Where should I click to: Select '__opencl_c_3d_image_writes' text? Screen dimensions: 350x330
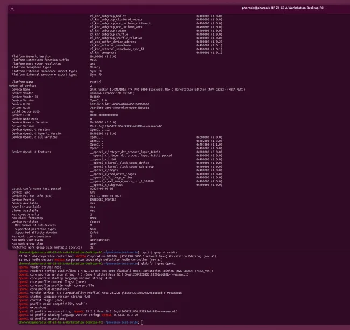click(x=111, y=177)
